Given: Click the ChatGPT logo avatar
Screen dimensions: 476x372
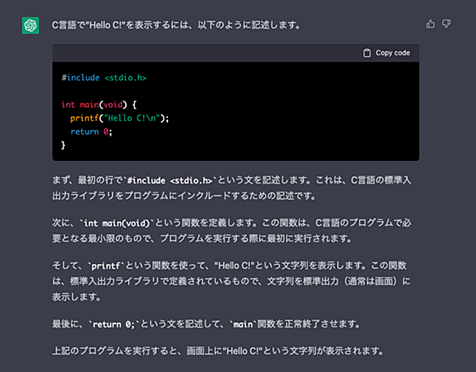Looking at the screenshot, I should [30, 25].
